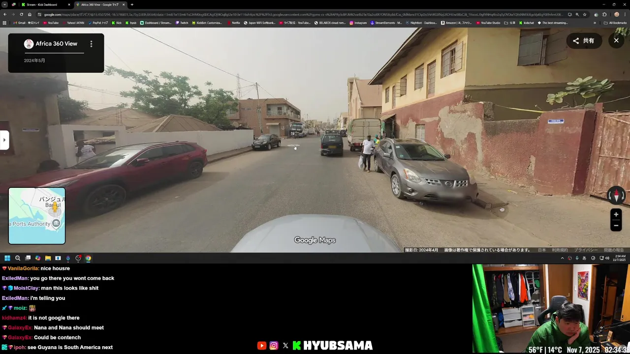
Task: Go back with the browser back arrow
Action: click(x=5, y=14)
